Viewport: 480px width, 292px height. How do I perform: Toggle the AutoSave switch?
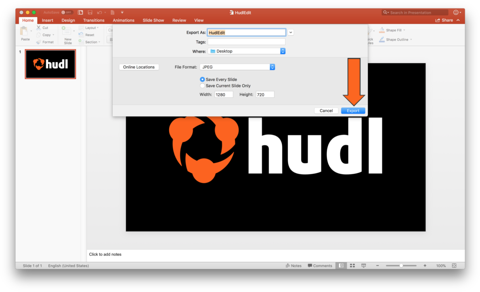point(67,12)
